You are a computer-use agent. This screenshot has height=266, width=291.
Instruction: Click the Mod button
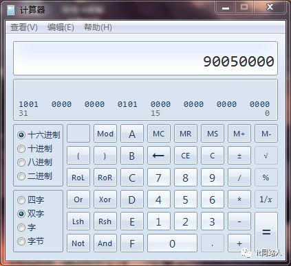point(105,134)
